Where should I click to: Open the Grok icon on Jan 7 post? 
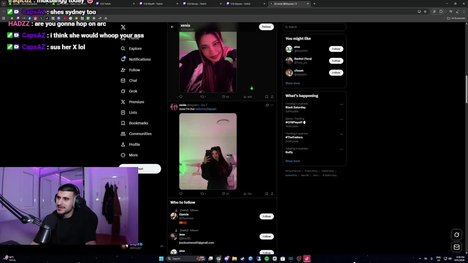tap(267, 105)
